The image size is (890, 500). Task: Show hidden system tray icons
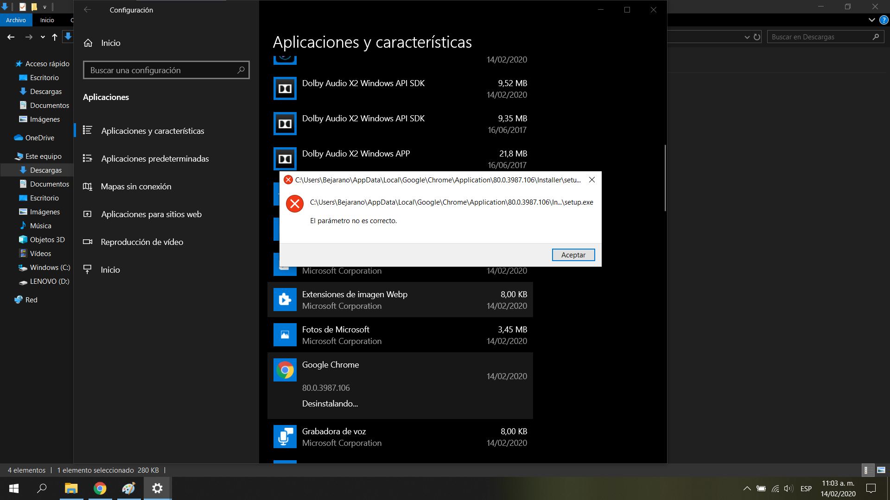pos(747,488)
